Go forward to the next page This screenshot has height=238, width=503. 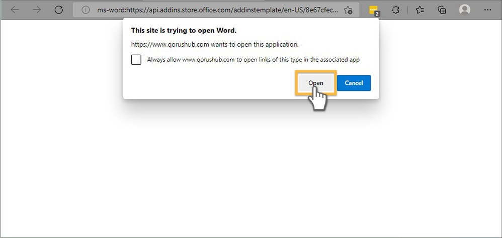[x=37, y=10]
